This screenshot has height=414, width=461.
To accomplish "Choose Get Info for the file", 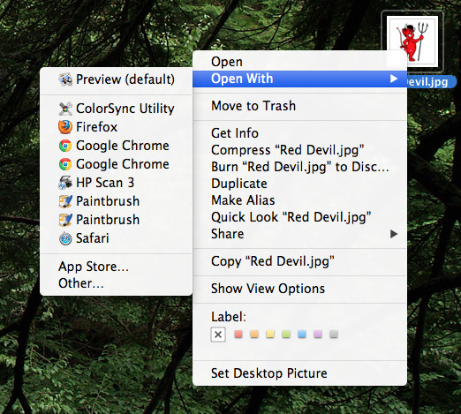I will [x=299, y=133].
